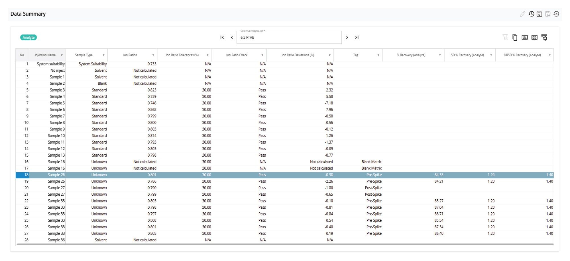Click the first compound navigation arrow

pos(222,37)
